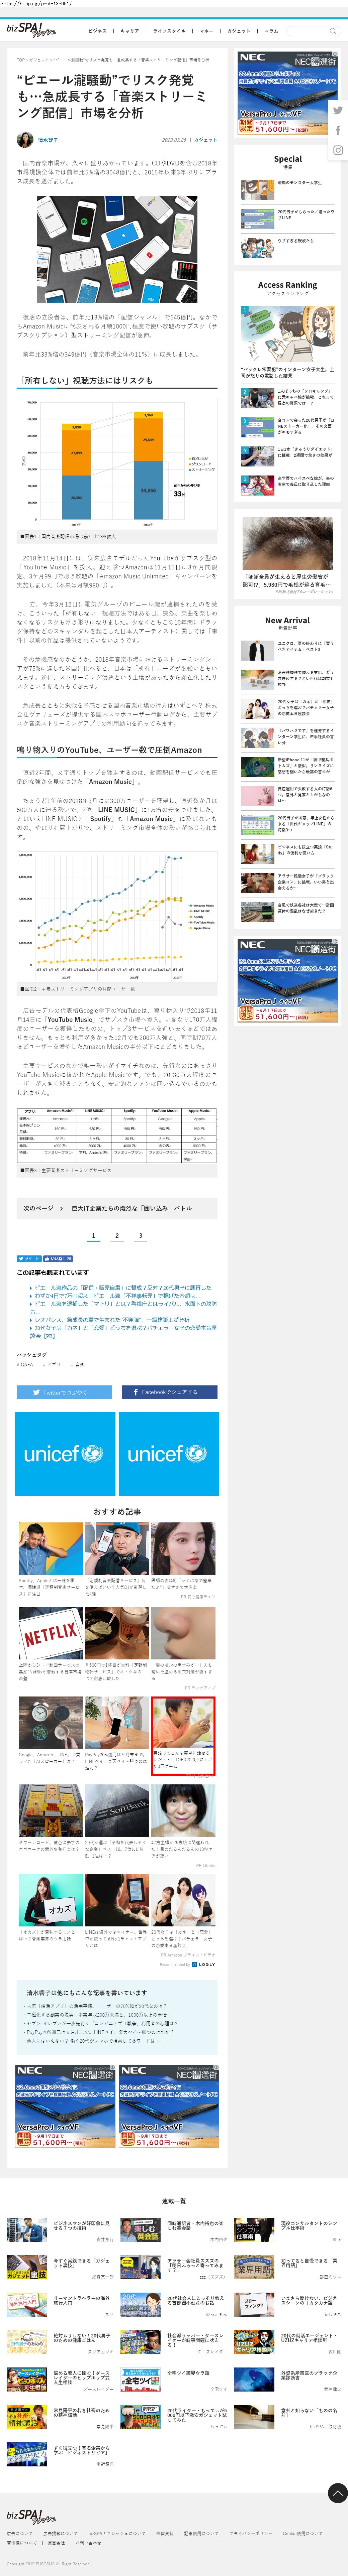Image resolution: width=348 pixels, height=2576 pixels.
Task: Open the ライフスタイル navigation menu
Action: point(169,31)
